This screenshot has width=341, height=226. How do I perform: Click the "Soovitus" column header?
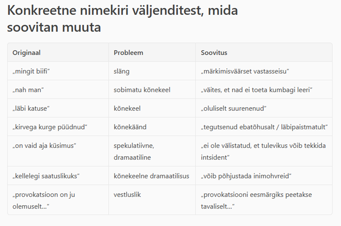pos(214,53)
